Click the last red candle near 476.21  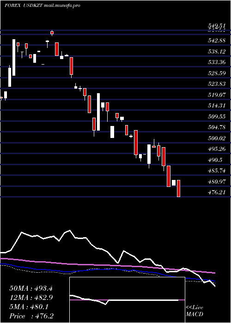pos(179,188)
